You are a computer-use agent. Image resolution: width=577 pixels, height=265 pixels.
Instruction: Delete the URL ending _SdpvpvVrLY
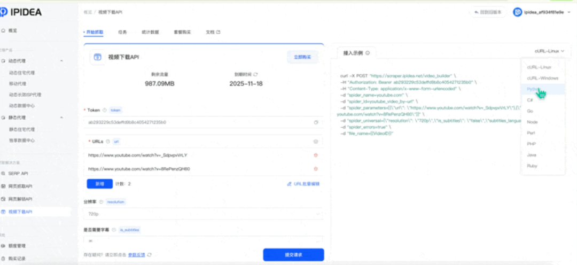point(315,155)
